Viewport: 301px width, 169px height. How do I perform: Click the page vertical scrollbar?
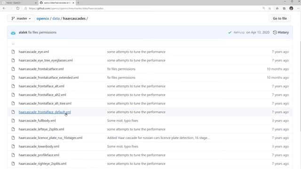pyautogui.click(x=300, y=86)
